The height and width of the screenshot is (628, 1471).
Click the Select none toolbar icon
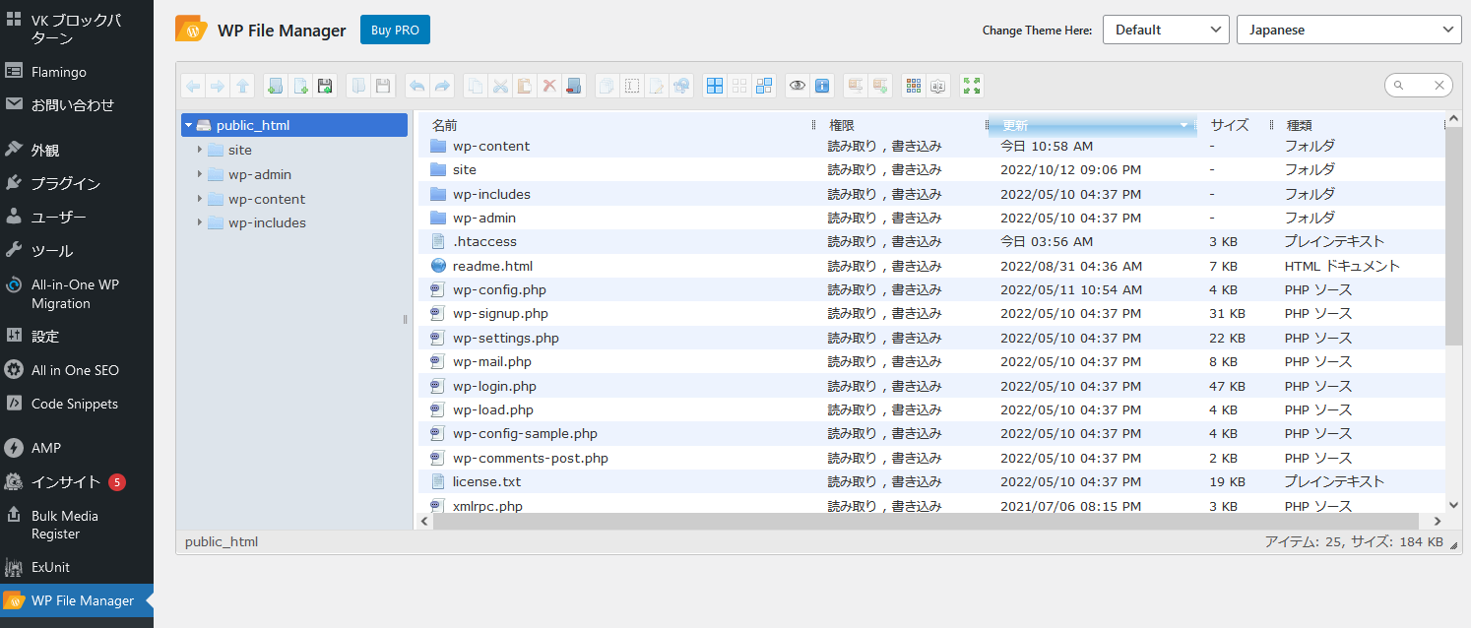coord(739,86)
